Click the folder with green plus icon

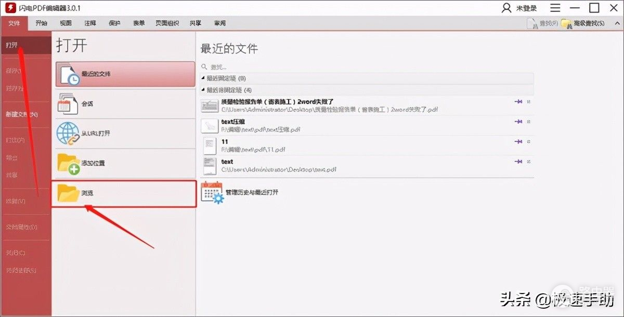(68, 163)
